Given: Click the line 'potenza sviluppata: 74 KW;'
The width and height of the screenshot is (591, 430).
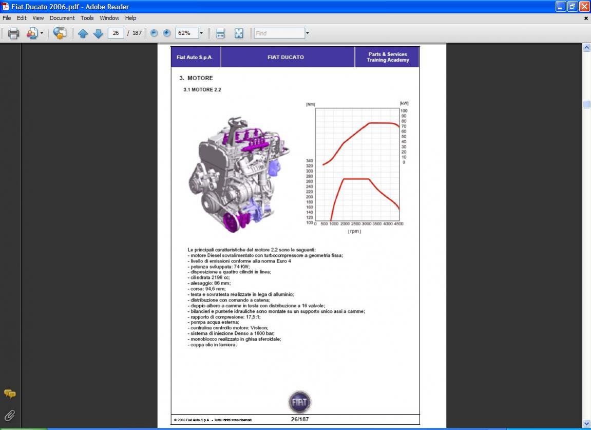Looking at the screenshot, I should pos(219,267).
